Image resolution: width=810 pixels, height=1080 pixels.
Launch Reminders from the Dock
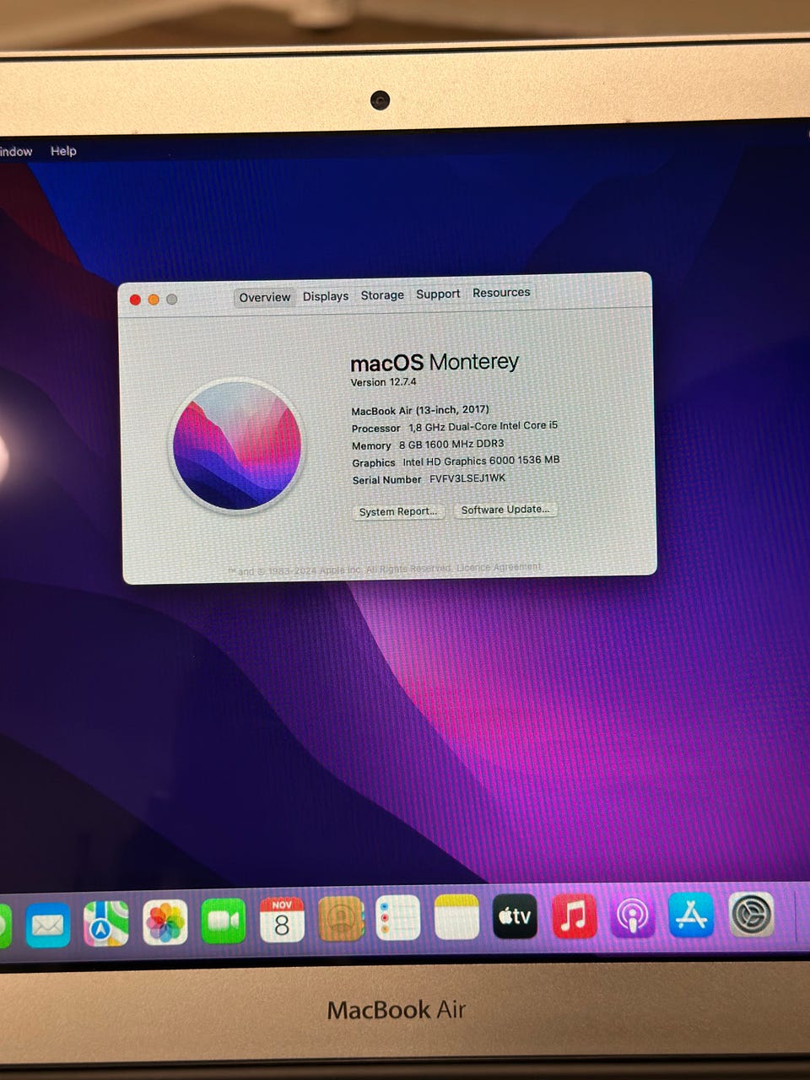[398, 918]
